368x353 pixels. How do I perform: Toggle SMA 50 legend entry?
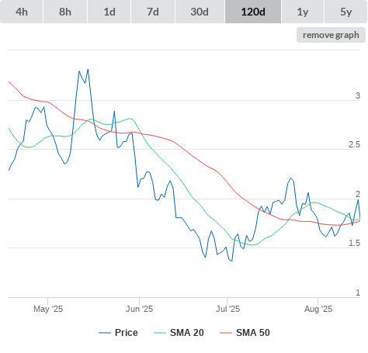click(245, 333)
